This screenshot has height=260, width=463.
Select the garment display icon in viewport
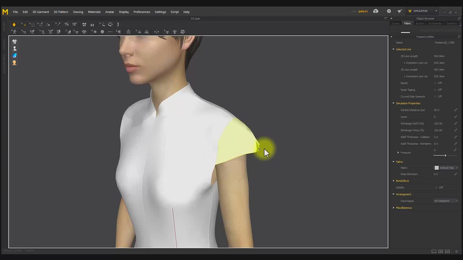(x=14, y=42)
